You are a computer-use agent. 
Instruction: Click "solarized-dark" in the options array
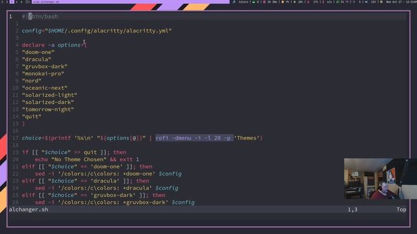[48, 102]
